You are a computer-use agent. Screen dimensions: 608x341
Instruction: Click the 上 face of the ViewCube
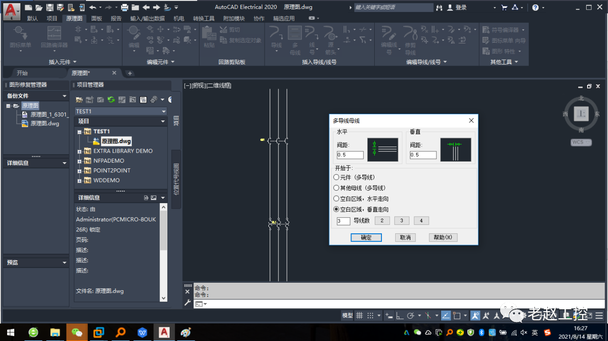point(581,114)
